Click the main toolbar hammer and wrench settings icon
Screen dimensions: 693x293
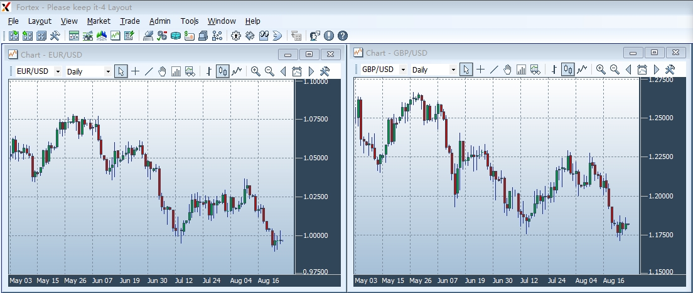tap(55, 36)
